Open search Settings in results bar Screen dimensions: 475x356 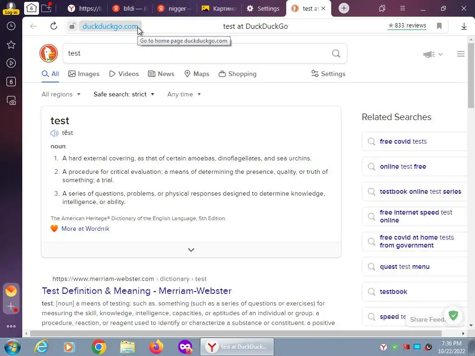point(328,74)
